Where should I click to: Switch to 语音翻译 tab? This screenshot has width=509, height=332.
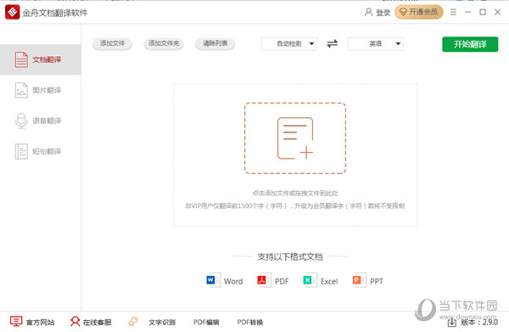40,121
